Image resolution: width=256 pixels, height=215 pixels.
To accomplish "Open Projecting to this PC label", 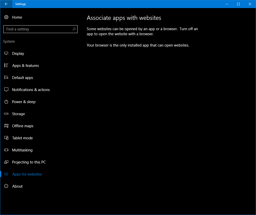I will pyautogui.click(x=29, y=162).
